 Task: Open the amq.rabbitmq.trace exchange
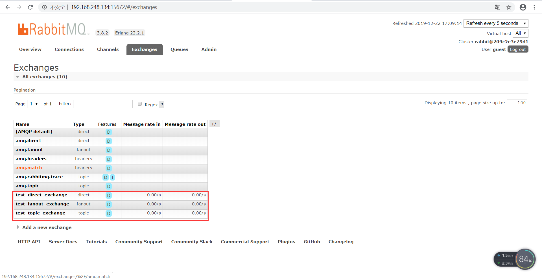click(x=39, y=177)
